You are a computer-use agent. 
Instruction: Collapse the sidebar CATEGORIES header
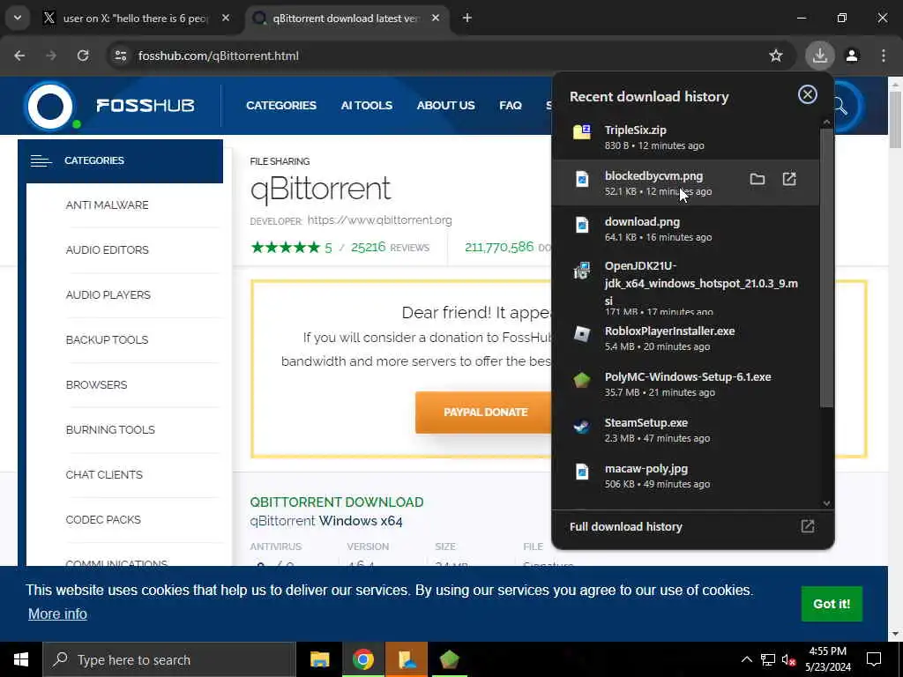[120, 160]
